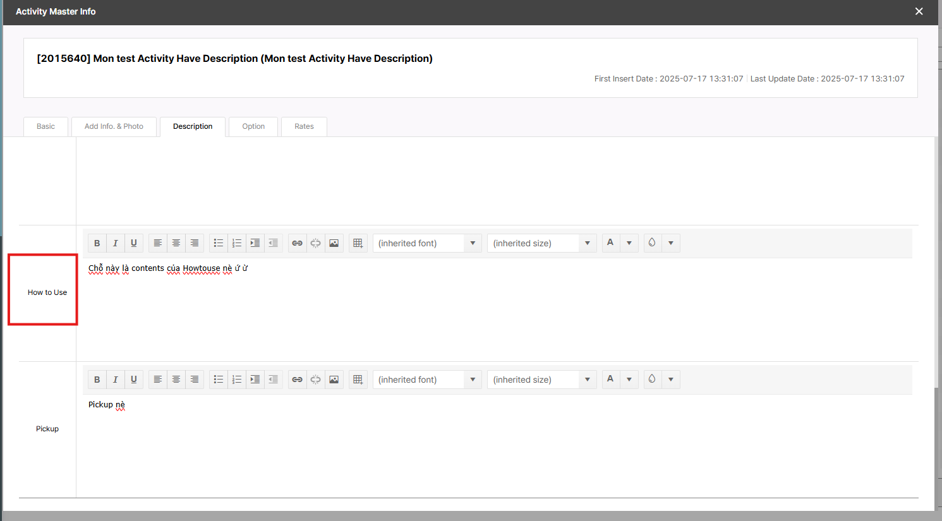Click the 'Last Update Date' timestamp text

tap(828, 79)
